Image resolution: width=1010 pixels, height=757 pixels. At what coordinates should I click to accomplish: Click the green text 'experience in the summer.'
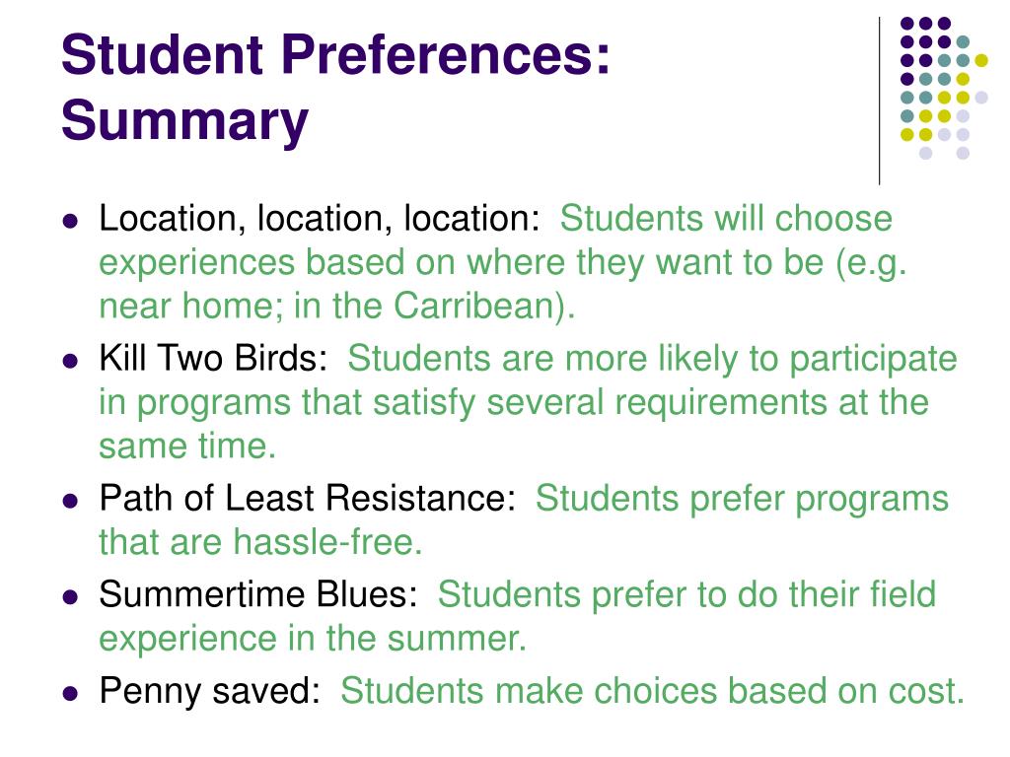(313, 639)
